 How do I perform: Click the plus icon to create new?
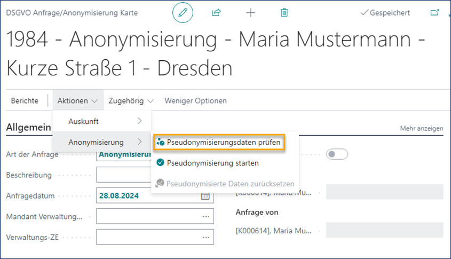250,13
